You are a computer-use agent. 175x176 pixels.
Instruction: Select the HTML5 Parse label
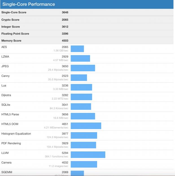[10, 114]
